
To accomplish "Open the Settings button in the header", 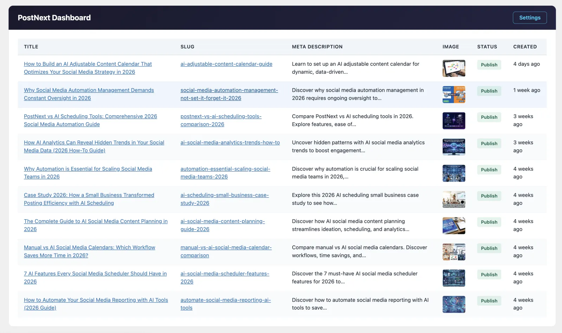I will [530, 18].
